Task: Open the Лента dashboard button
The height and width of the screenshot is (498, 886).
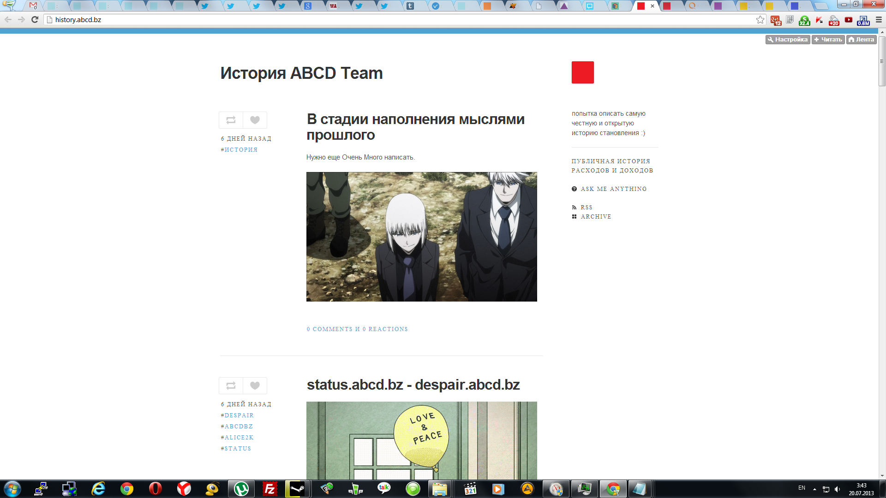Action: click(861, 40)
